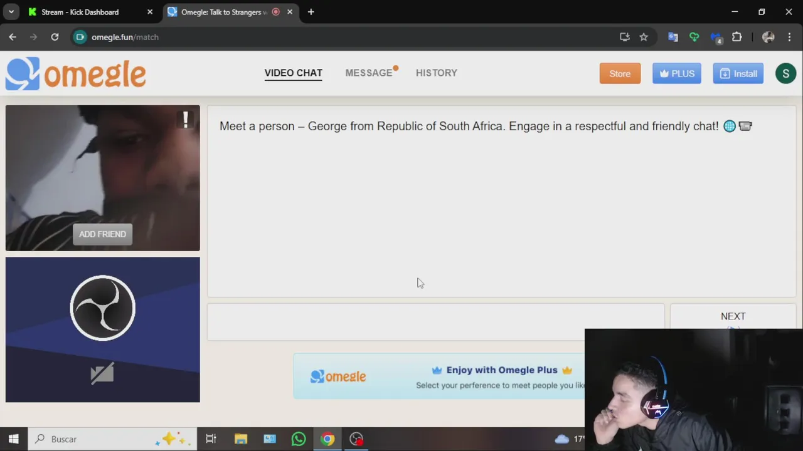Open WhatsApp from taskbar

[299, 439]
